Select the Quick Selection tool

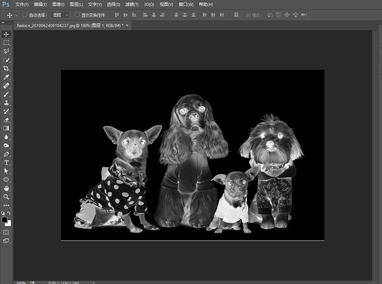coord(6,60)
